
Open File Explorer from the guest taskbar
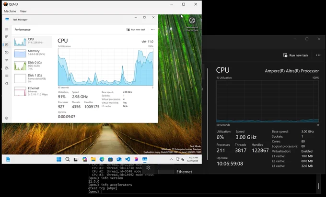tap(93, 159)
